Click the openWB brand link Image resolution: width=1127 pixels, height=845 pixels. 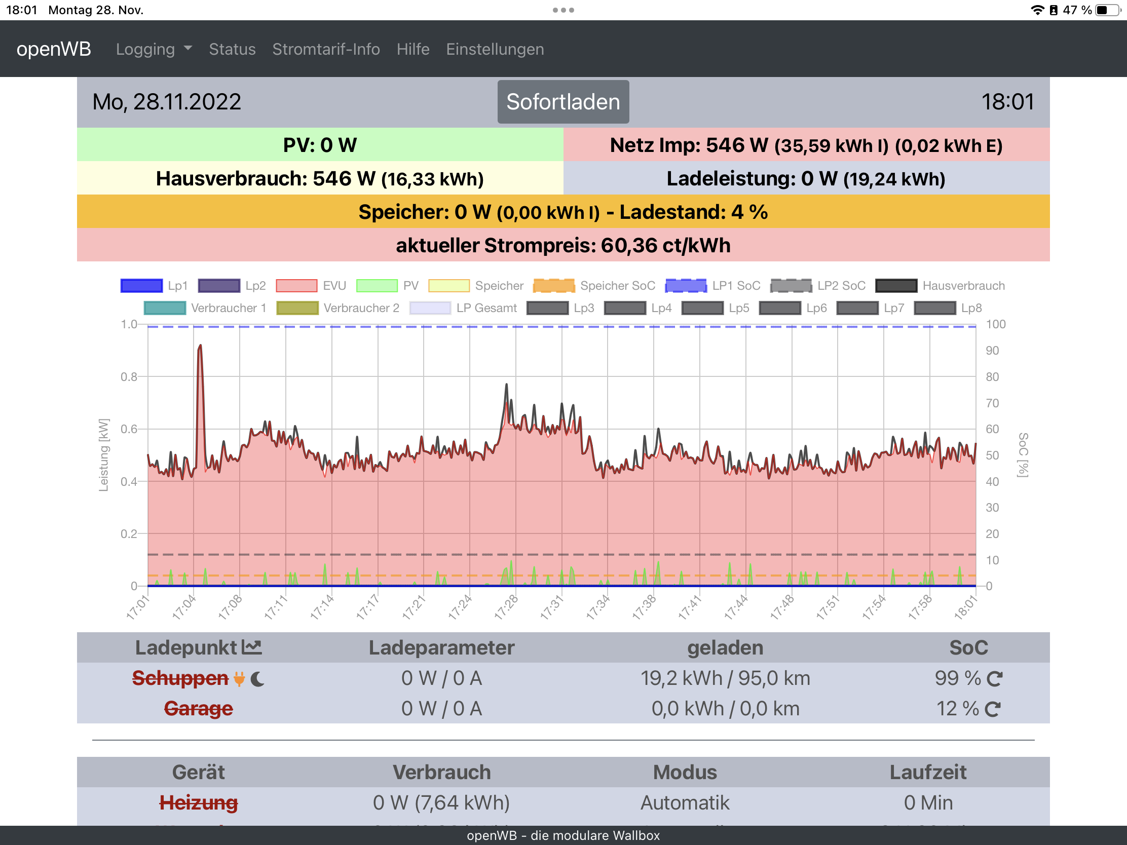(x=54, y=49)
